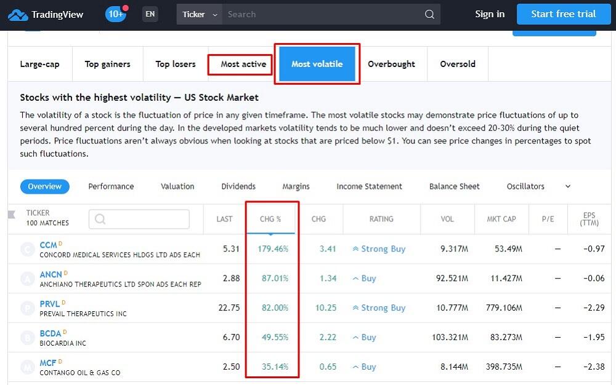Image resolution: width=616 pixels, height=385 pixels.
Task: Sort by the EPS (TTM) column header
Action: click(x=590, y=219)
